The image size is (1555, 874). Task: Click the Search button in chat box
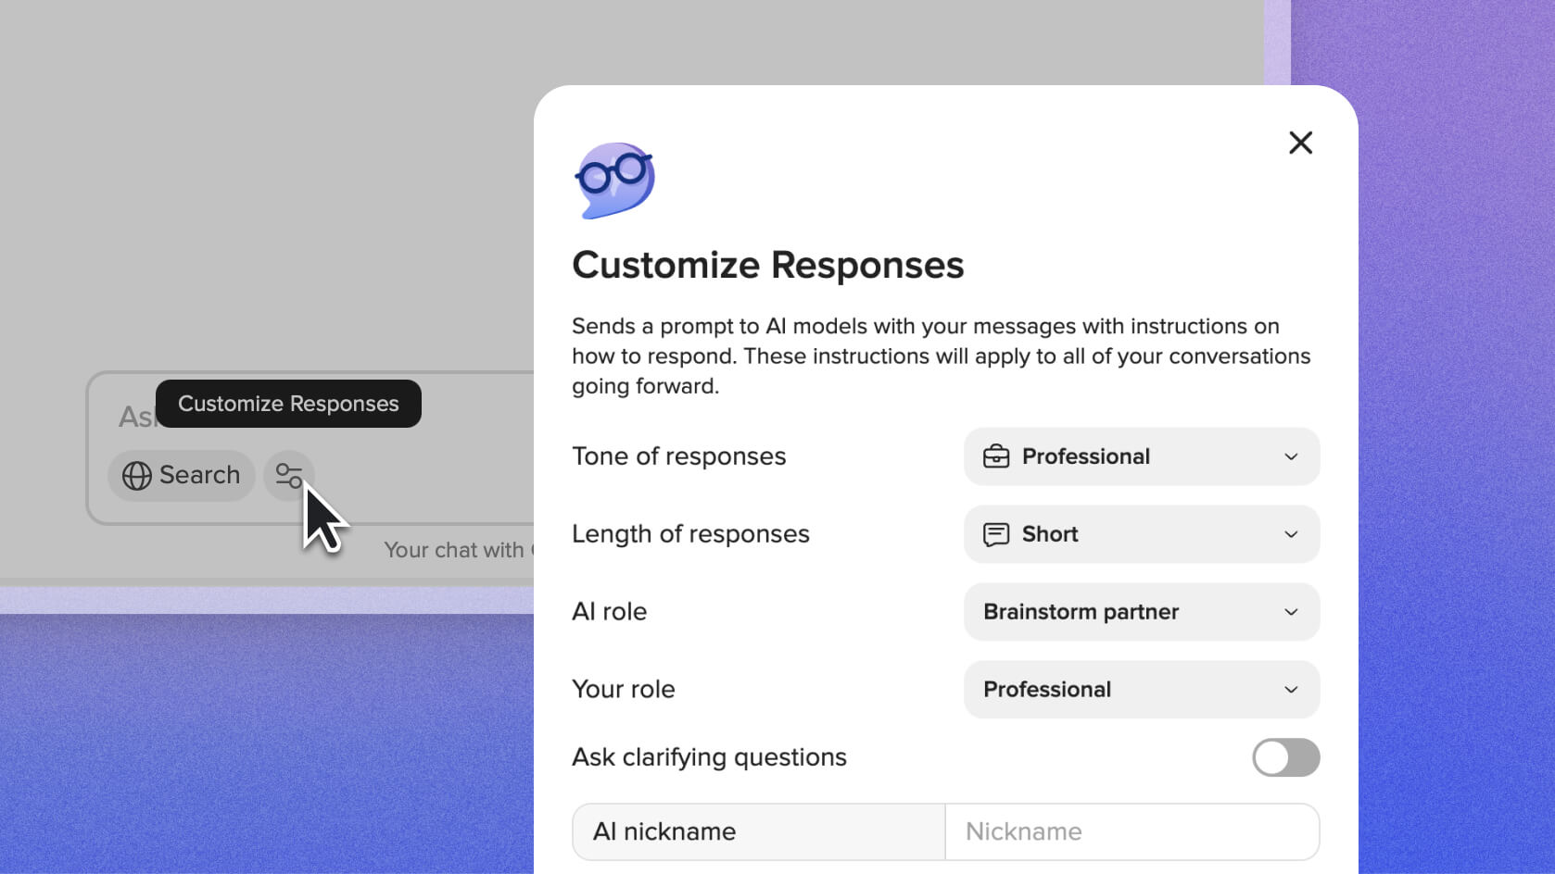[x=182, y=476]
